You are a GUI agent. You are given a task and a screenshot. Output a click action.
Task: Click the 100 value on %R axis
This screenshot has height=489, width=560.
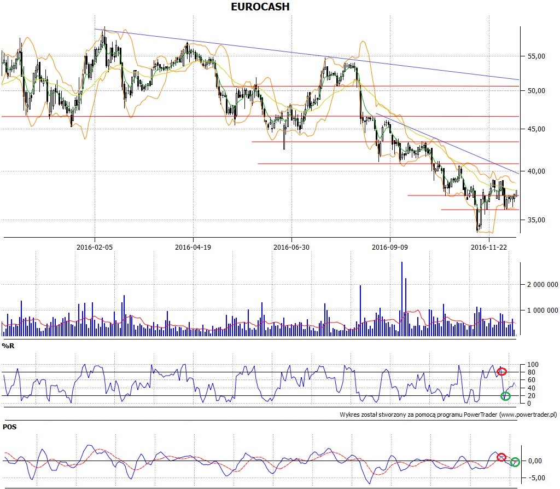point(533,365)
